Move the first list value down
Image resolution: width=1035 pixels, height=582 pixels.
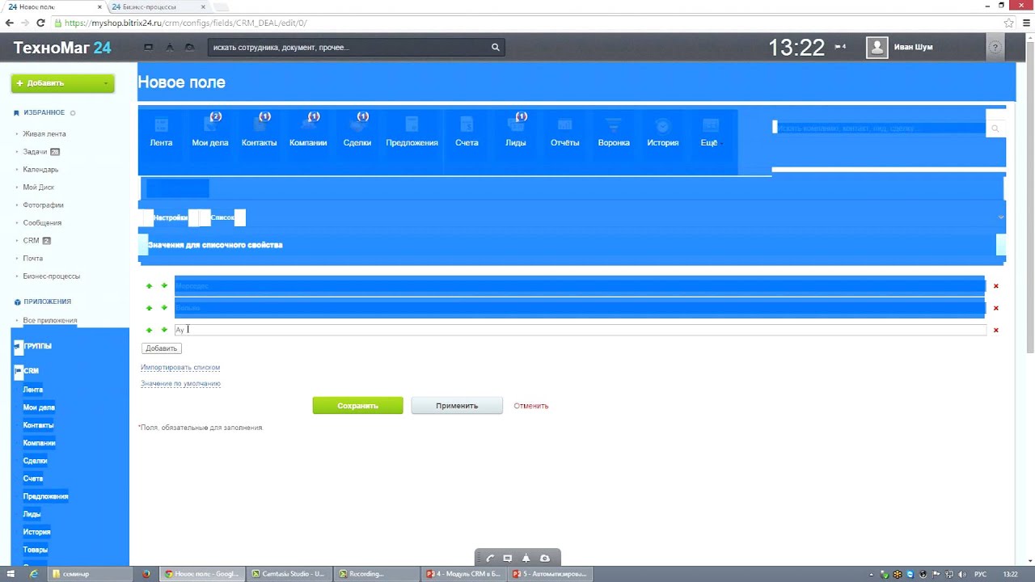coord(164,285)
